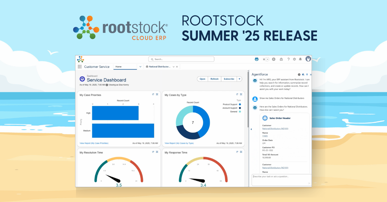This screenshot has width=387, height=202.
Task: Click the 3.4 response time value
Action: [203, 185]
